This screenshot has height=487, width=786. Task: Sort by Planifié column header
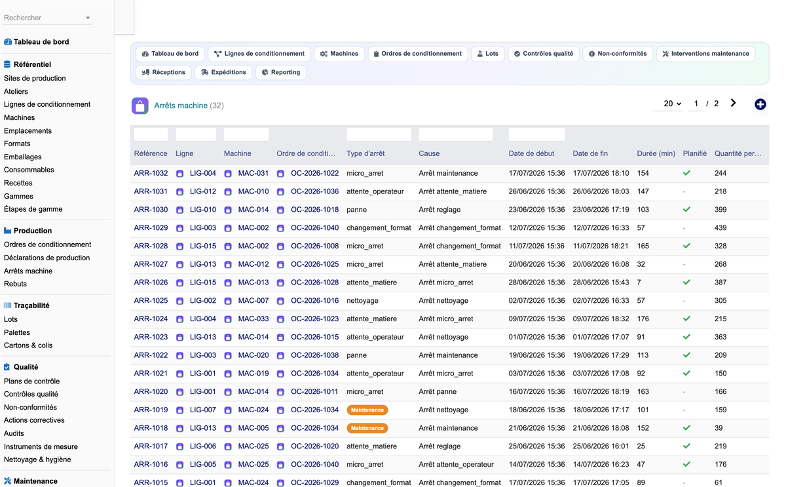tap(695, 153)
